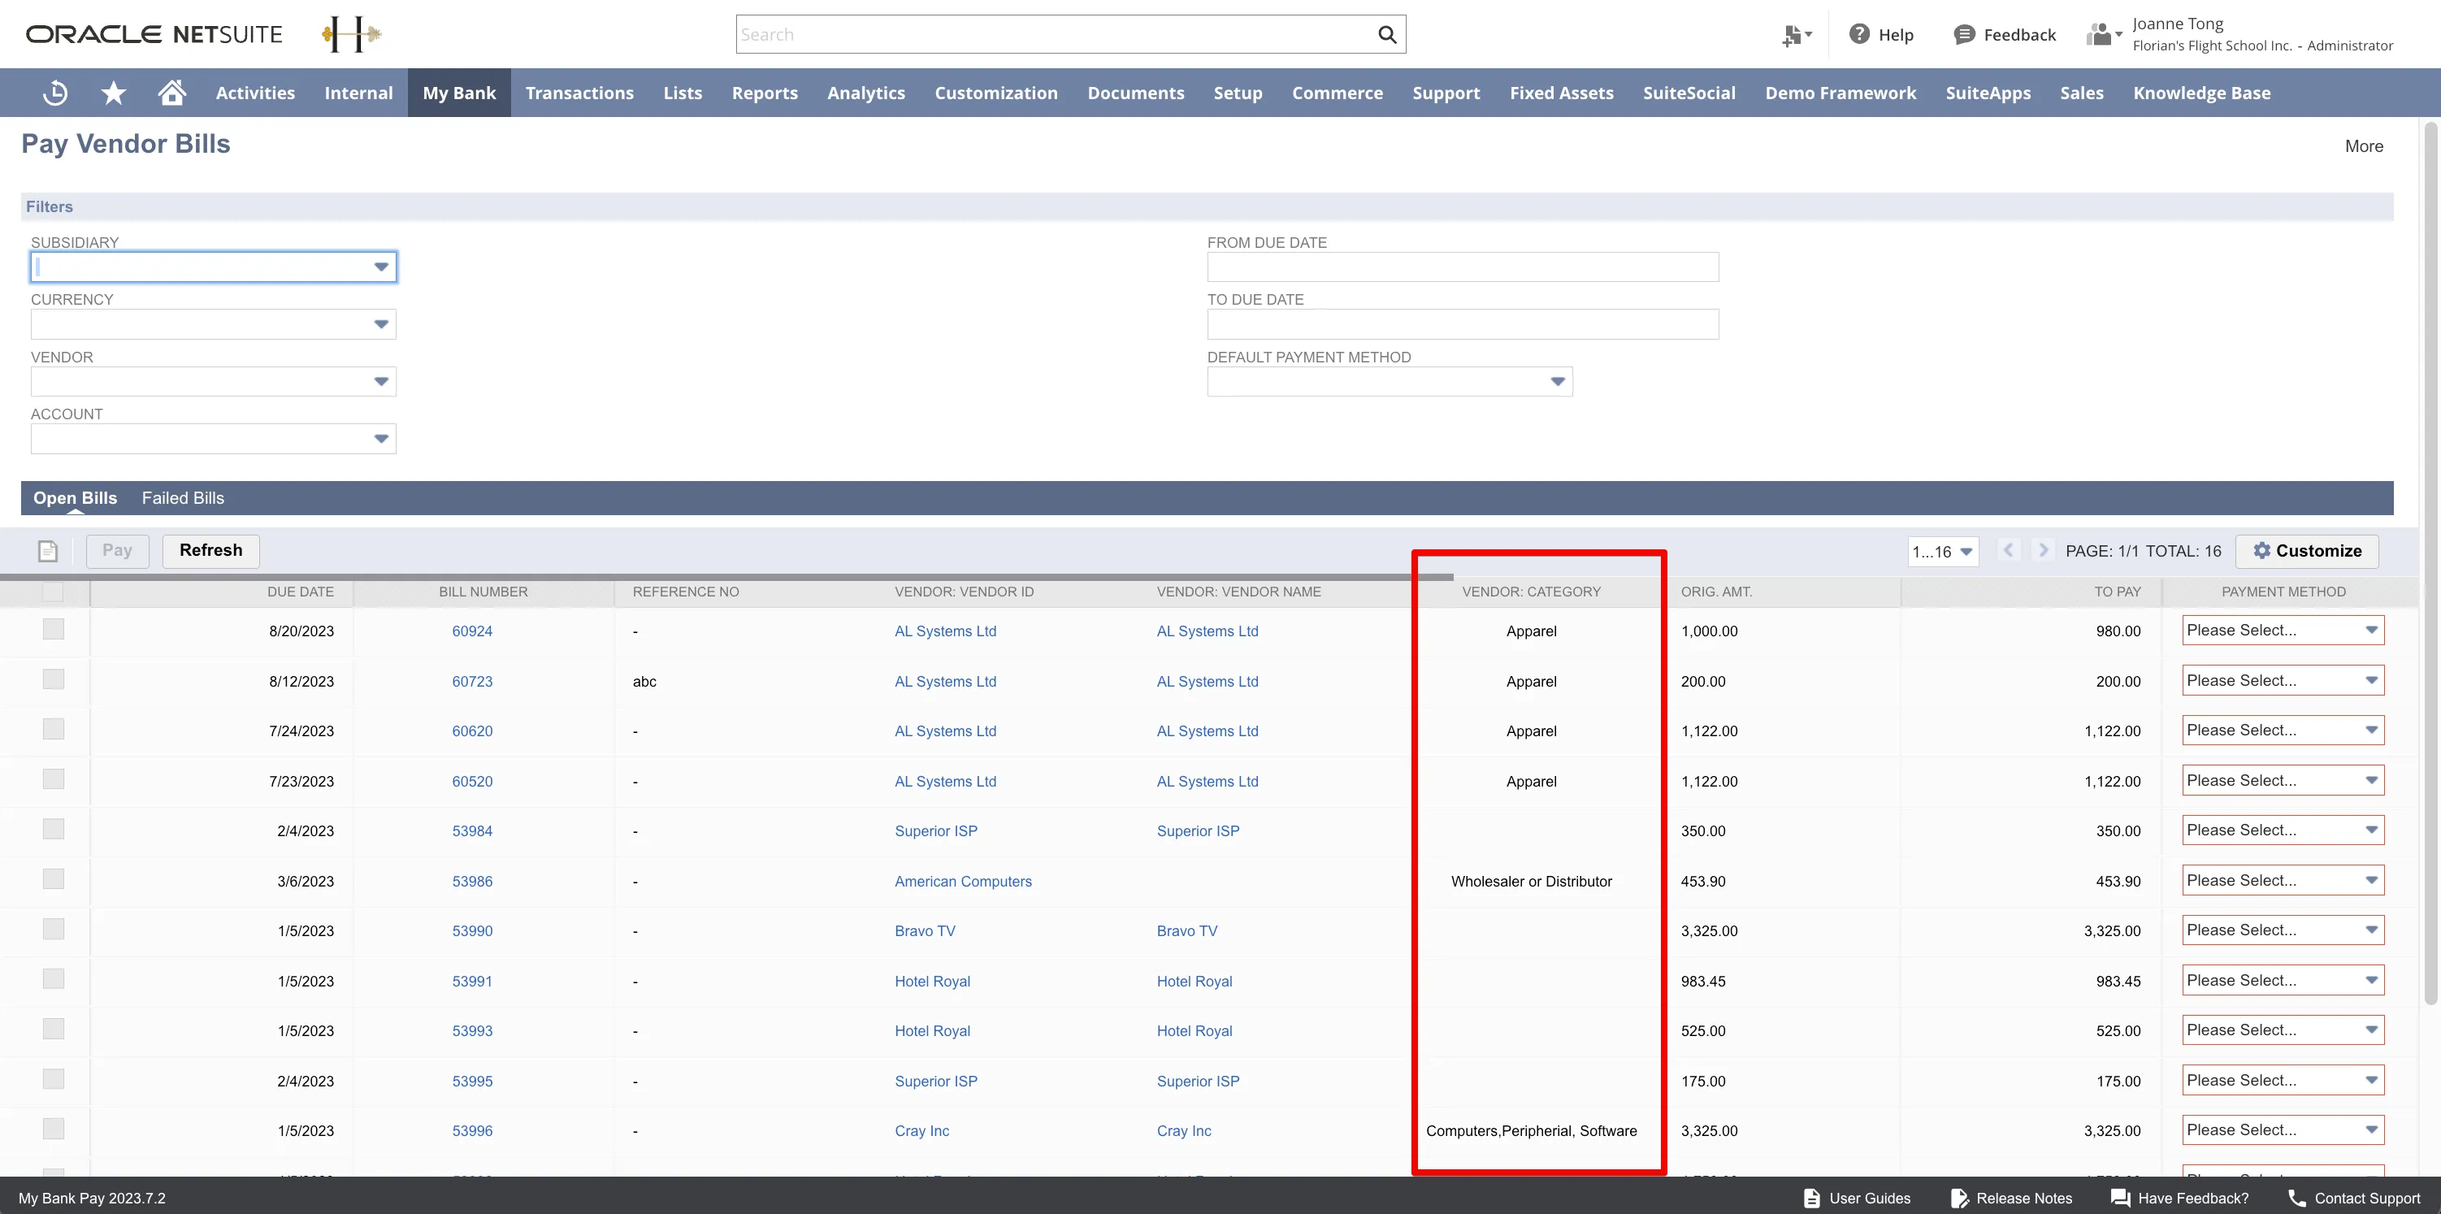Screen dimensions: 2441x1214
Task: Open the Analytics menu
Action: 865,93
